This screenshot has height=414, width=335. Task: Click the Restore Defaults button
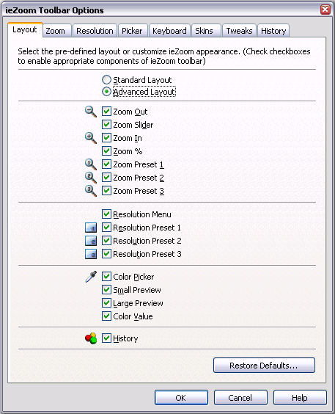(x=264, y=366)
